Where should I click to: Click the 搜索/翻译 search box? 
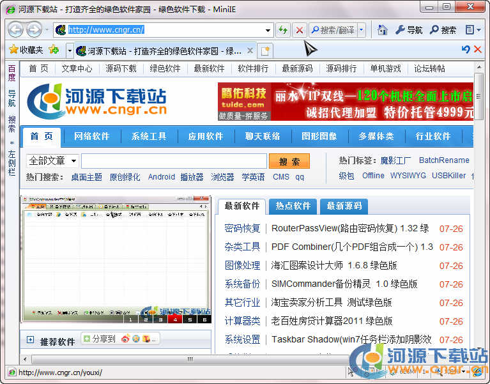click(333, 30)
